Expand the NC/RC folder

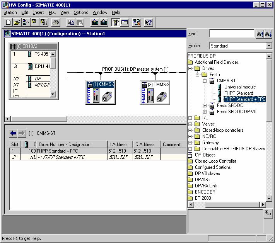[190, 136]
